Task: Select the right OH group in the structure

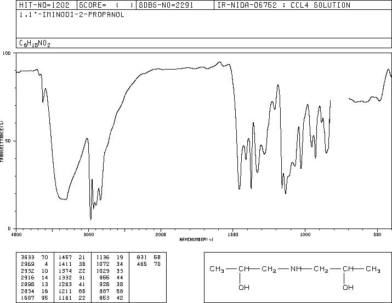Action: pos(348,287)
